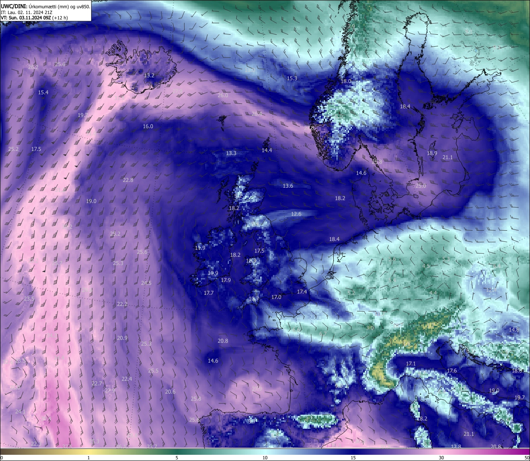Click the 18.9 value label
This screenshot has width=530, height=461.
[x=432, y=153]
